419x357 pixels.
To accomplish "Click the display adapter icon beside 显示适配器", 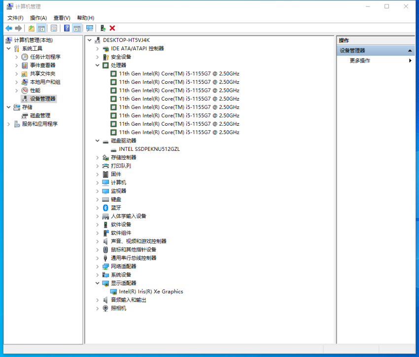I will point(105,283).
